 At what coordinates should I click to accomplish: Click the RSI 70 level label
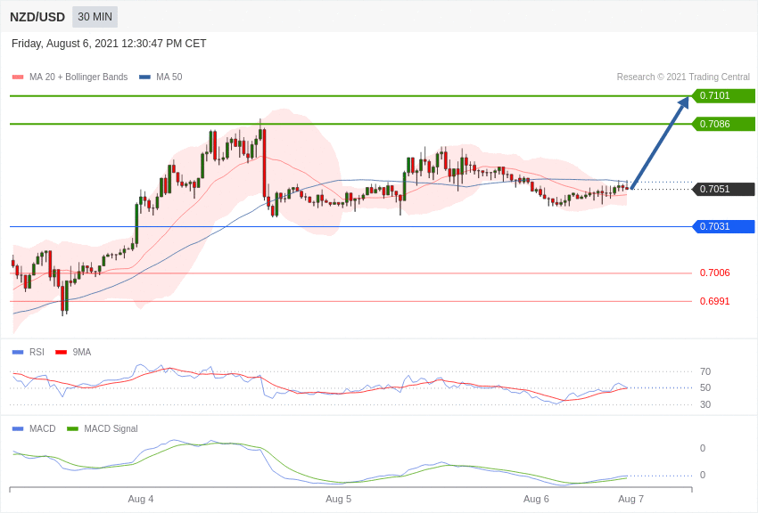(705, 371)
